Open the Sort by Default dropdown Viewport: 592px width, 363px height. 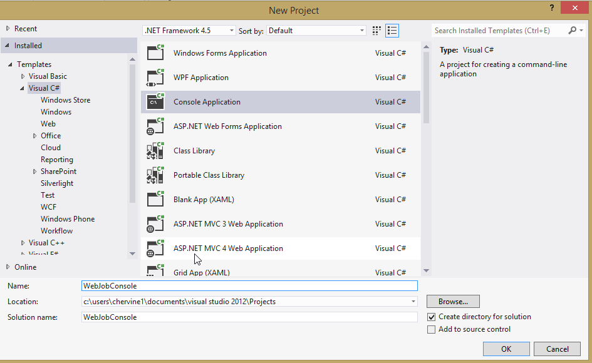[x=316, y=31]
